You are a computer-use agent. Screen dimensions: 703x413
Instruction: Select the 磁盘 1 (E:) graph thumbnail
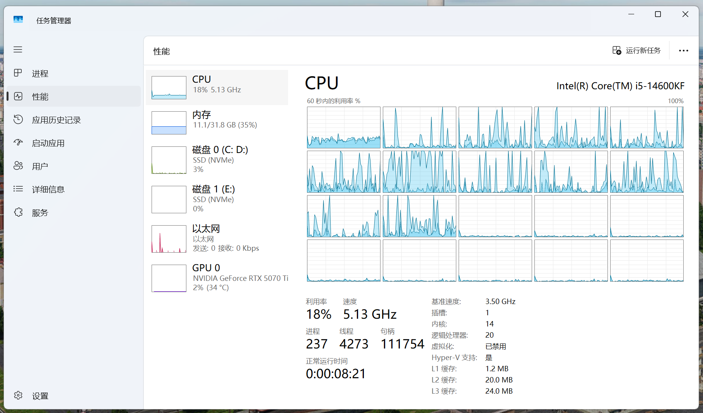pos(169,199)
